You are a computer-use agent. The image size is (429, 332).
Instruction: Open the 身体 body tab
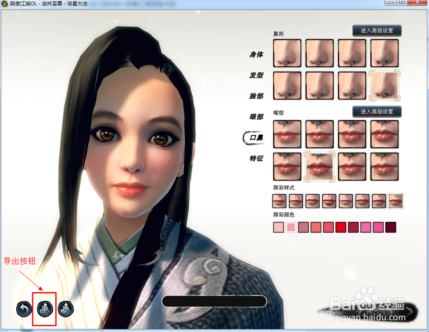256,54
